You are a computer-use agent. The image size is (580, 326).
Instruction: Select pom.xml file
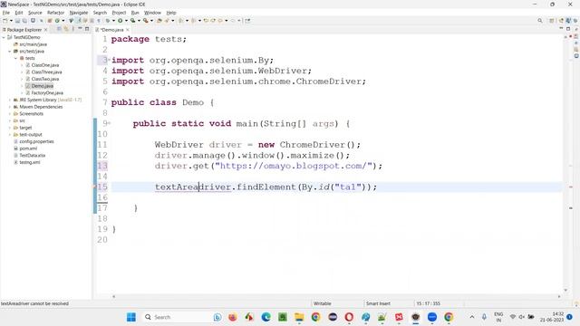(x=28, y=149)
